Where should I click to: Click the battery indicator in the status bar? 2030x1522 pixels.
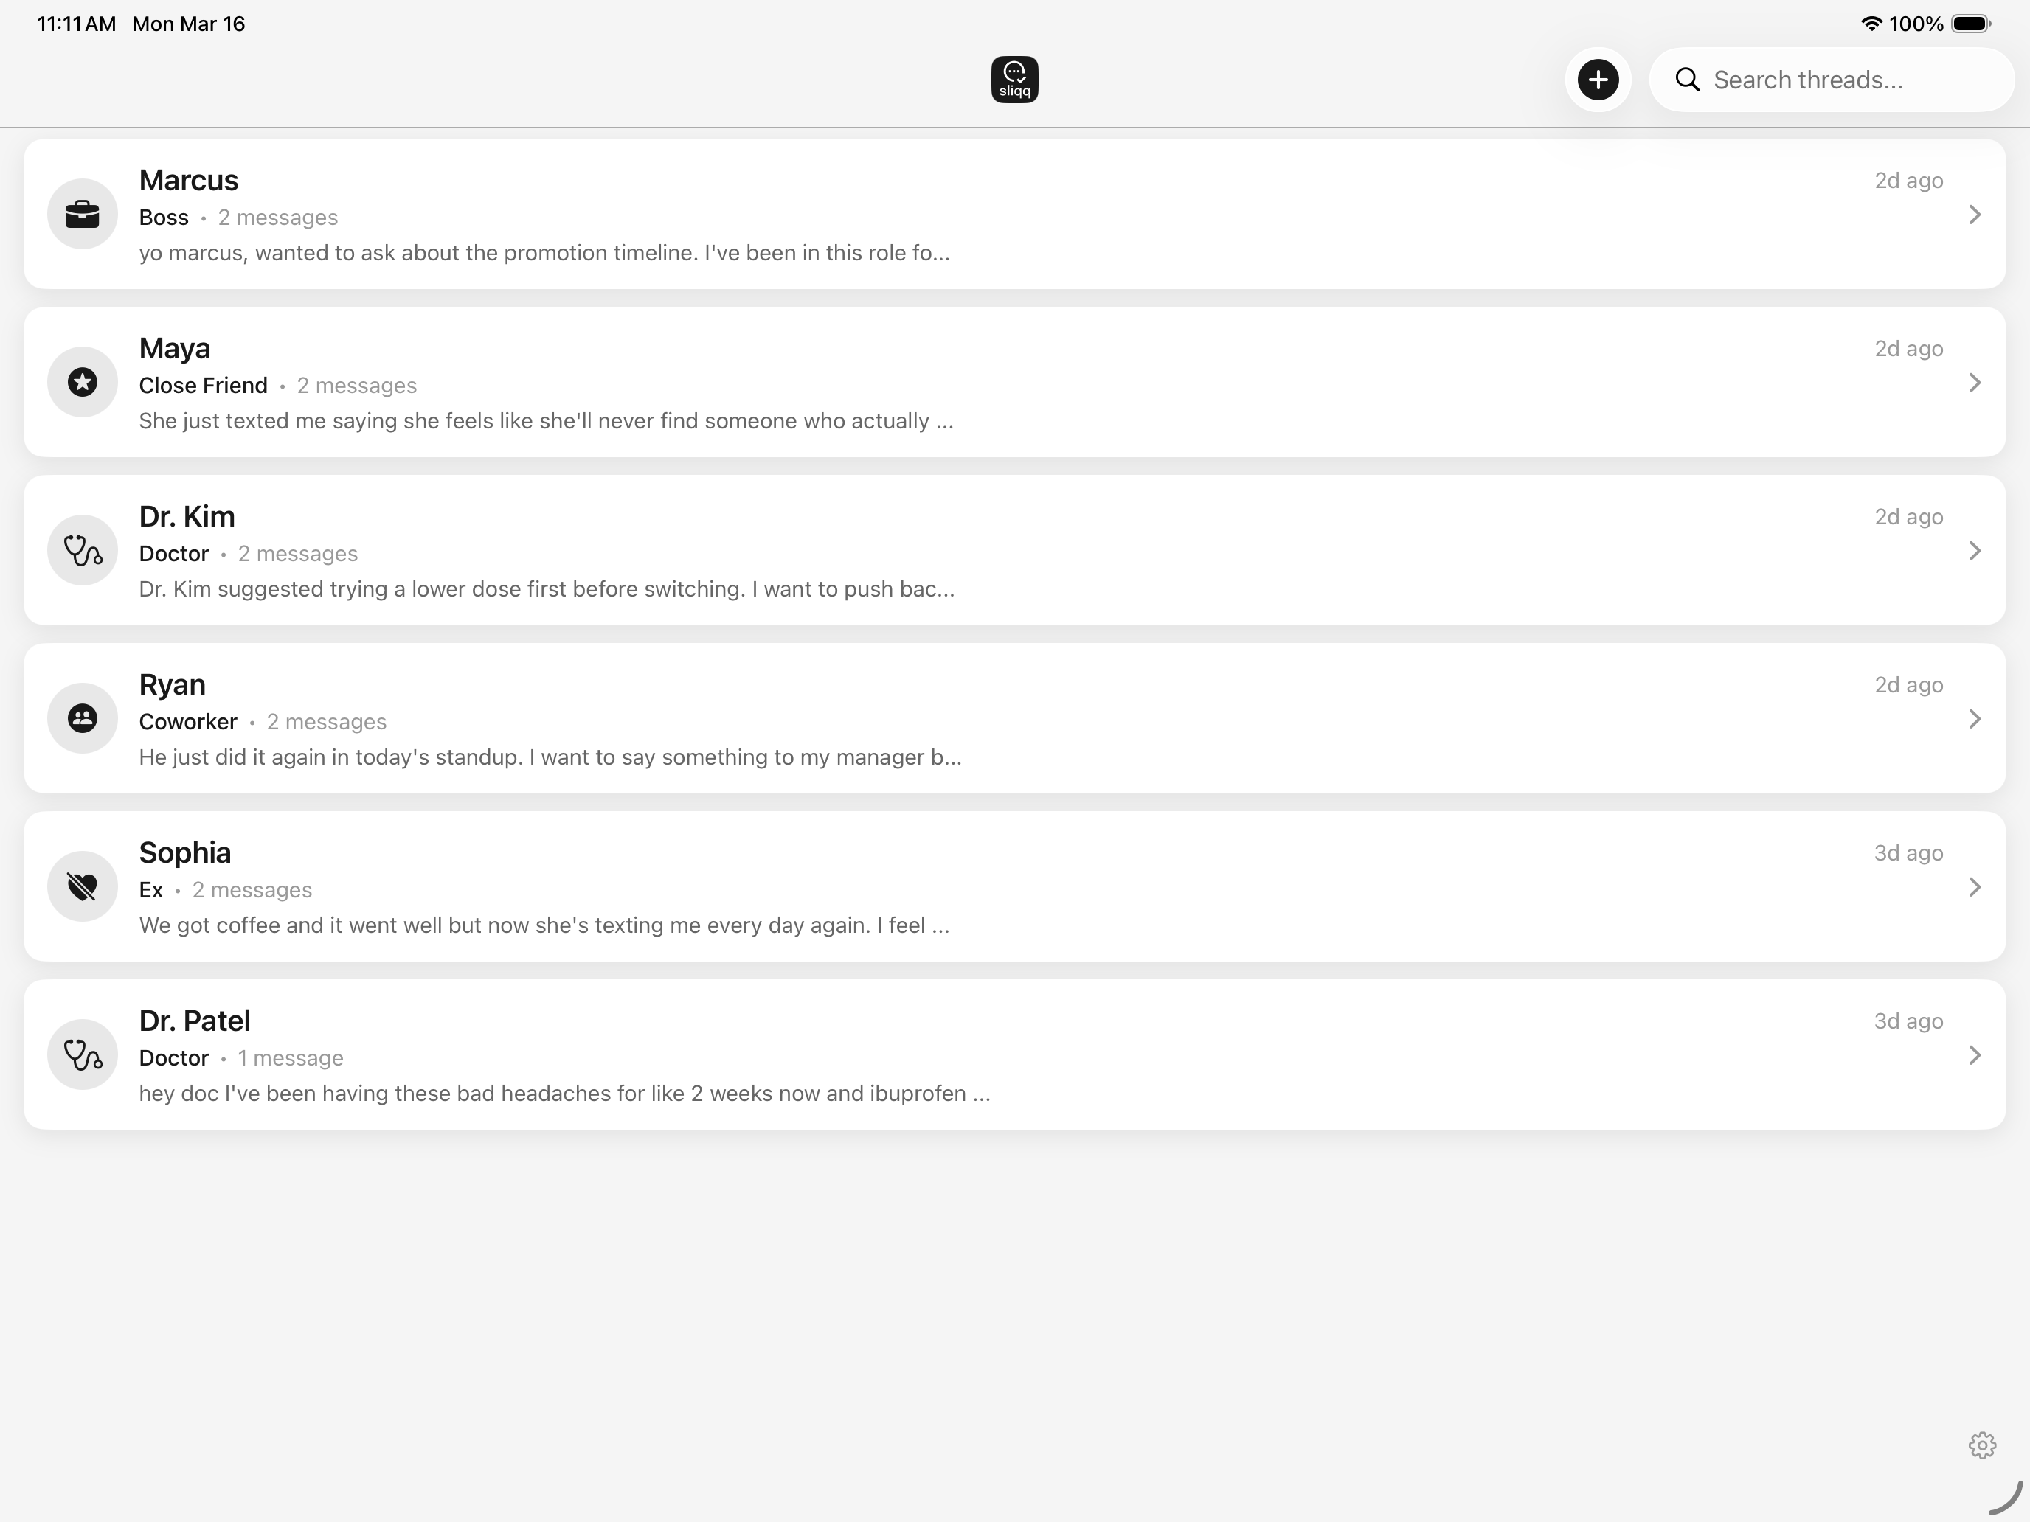click(1970, 23)
